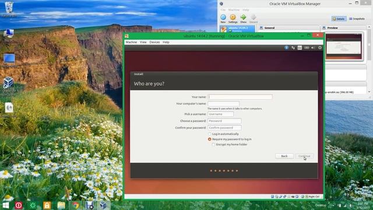Click the Choose a password field

click(x=224, y=121)
